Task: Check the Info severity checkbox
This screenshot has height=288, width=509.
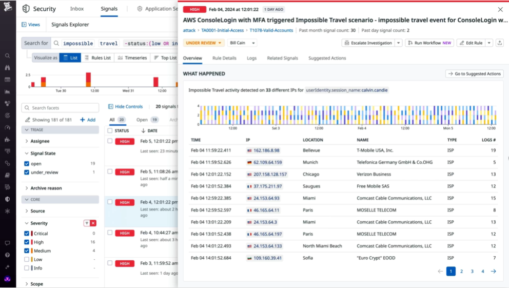Action: [x=27, y=268]
